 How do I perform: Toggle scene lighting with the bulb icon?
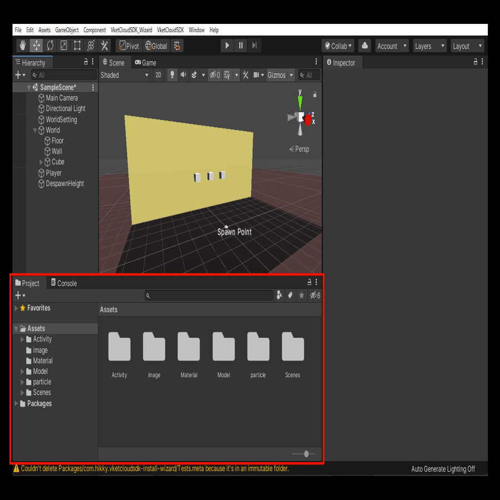click(x=172, y=75)
